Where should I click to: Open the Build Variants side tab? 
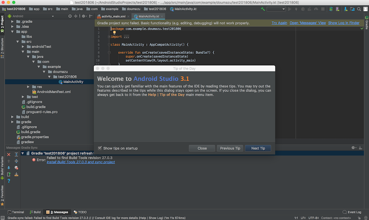pyautogui.click(x=2, y=168)
